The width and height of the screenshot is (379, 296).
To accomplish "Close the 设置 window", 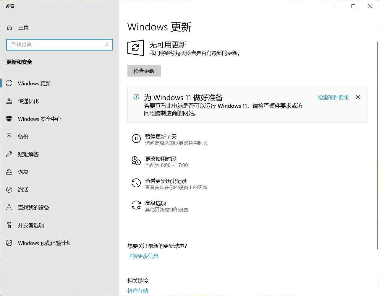I will (370, 6).
